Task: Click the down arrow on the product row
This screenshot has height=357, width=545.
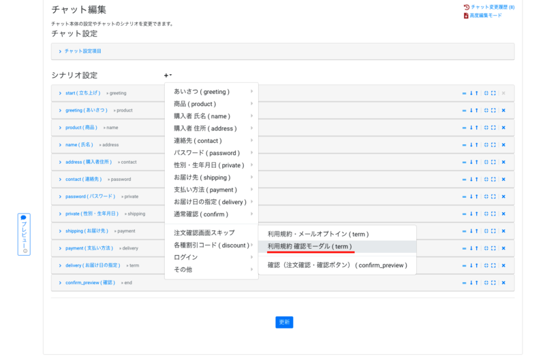Action: [x=471, y=127]
